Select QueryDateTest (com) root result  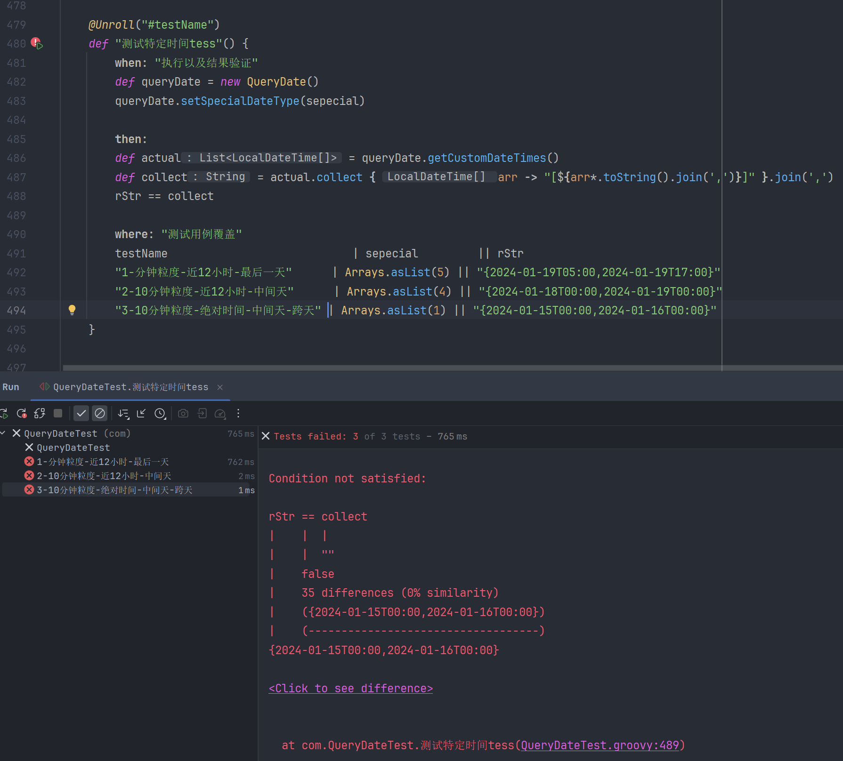(77, 433)
